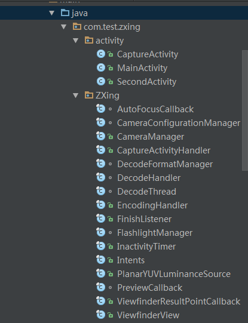Click the class icon beside AutoFocusCallback
Image resolution: width=248 pixels, height=323 pixels.
pos(101,109)
